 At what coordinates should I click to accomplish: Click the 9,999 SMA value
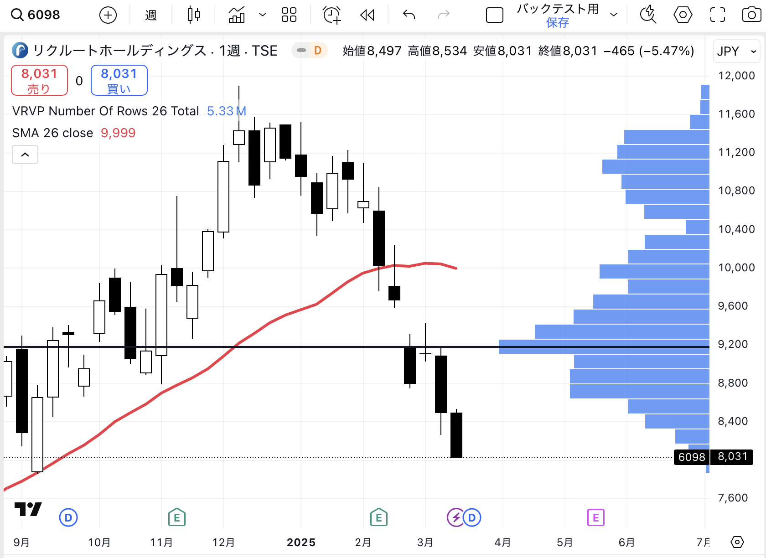coord(118,133)
